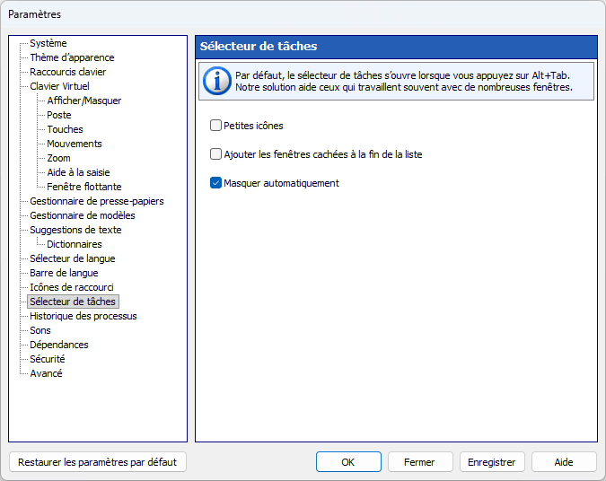Open Afficher/Masquer sub-item

pos(84,101)
